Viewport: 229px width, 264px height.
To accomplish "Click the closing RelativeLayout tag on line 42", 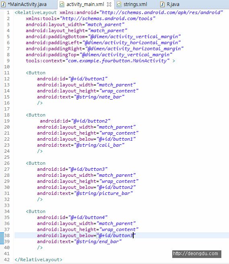I will (x=39, y=260).
